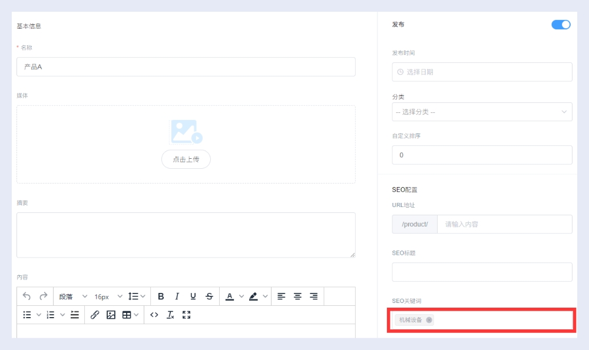Viewport: 589px width, 350px height.
Task: Remove the 机械设备 keyword tag
Action: point(429,320)
